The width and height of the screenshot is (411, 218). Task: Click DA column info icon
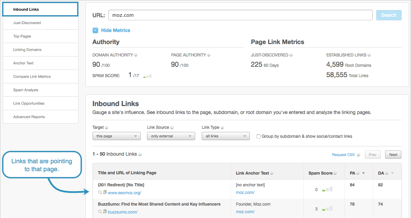(387, 173)
